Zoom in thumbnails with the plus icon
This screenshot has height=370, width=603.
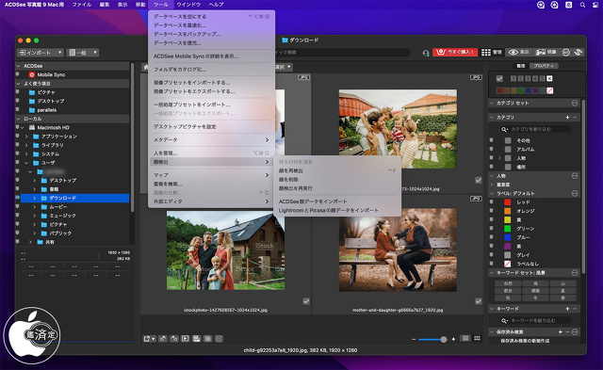454,339
